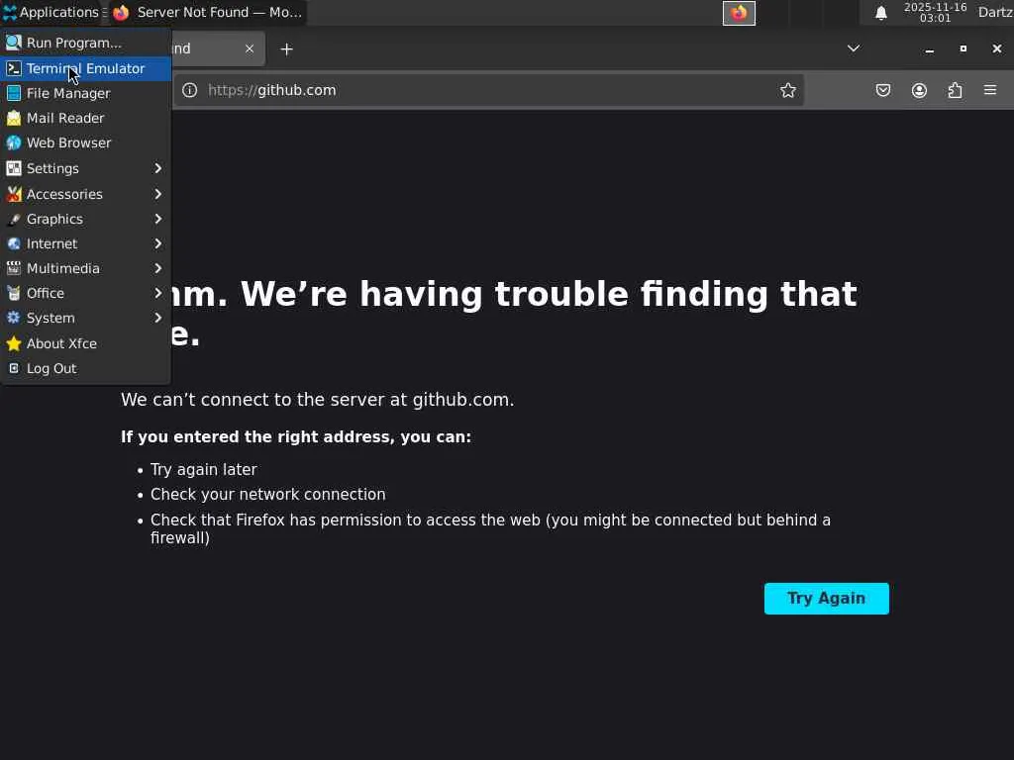Screen dimensions: 1014x760
Task: Click the Applications panel menu button
Action: (51, 12)
